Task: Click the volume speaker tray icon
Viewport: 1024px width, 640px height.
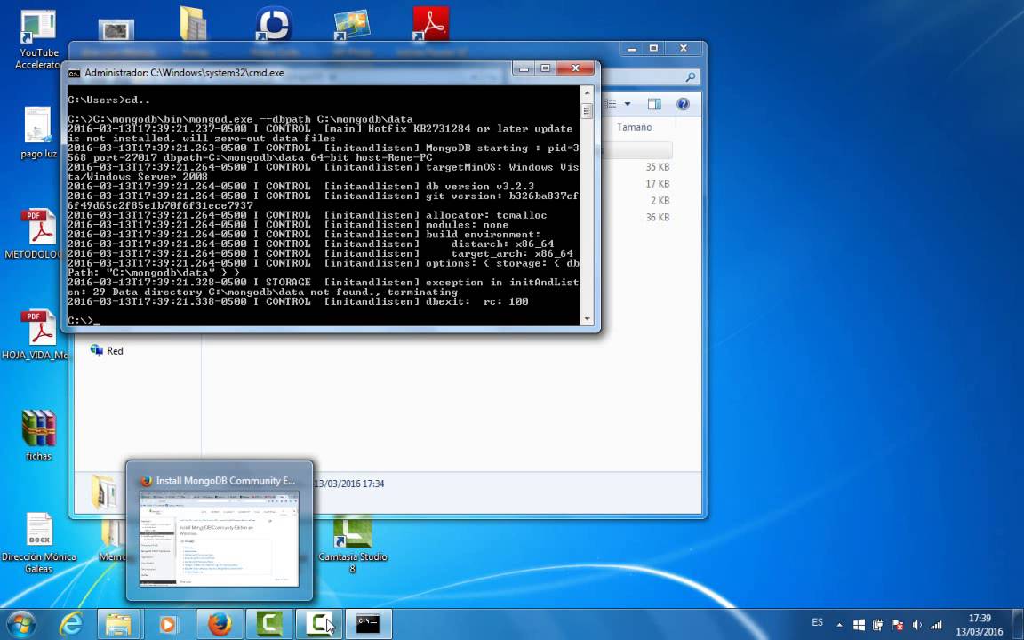Action: click(x=917, y=625)
